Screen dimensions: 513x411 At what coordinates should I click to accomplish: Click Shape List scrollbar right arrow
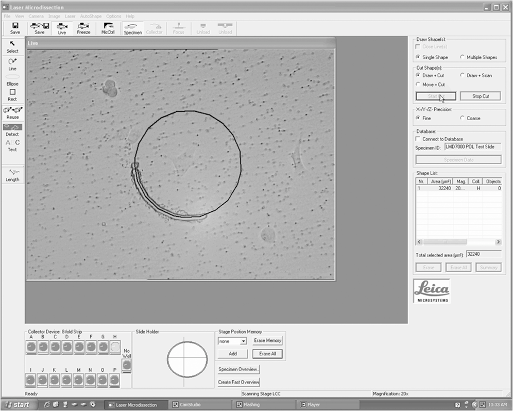point(498,242)
